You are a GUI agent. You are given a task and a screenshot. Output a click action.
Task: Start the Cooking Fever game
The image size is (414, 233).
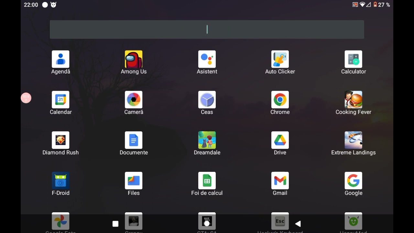354,100
